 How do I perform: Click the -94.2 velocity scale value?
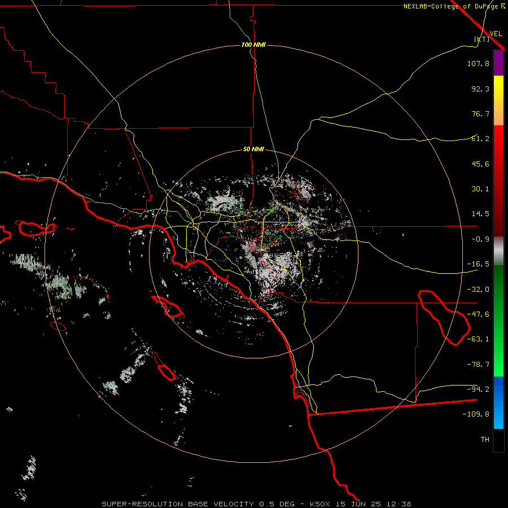(478, 389)
